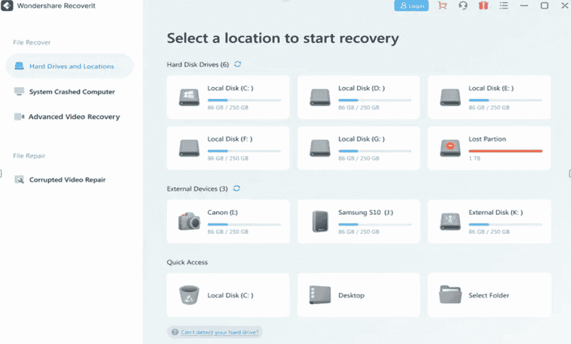Pick the Local Disk (F:) drive label
Image resolution: width=571 pixels, height=344 pixels.
pos(230,139)
